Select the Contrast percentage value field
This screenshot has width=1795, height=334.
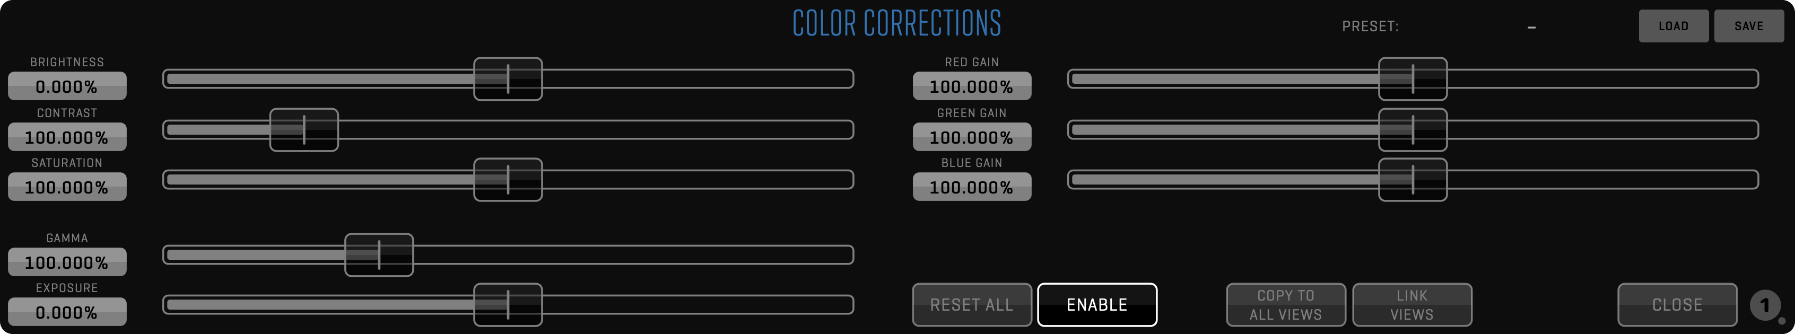(x=67, y=137)
